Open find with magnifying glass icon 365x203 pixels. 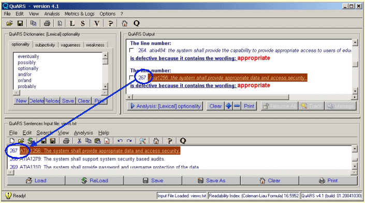(x=142, y=141)
